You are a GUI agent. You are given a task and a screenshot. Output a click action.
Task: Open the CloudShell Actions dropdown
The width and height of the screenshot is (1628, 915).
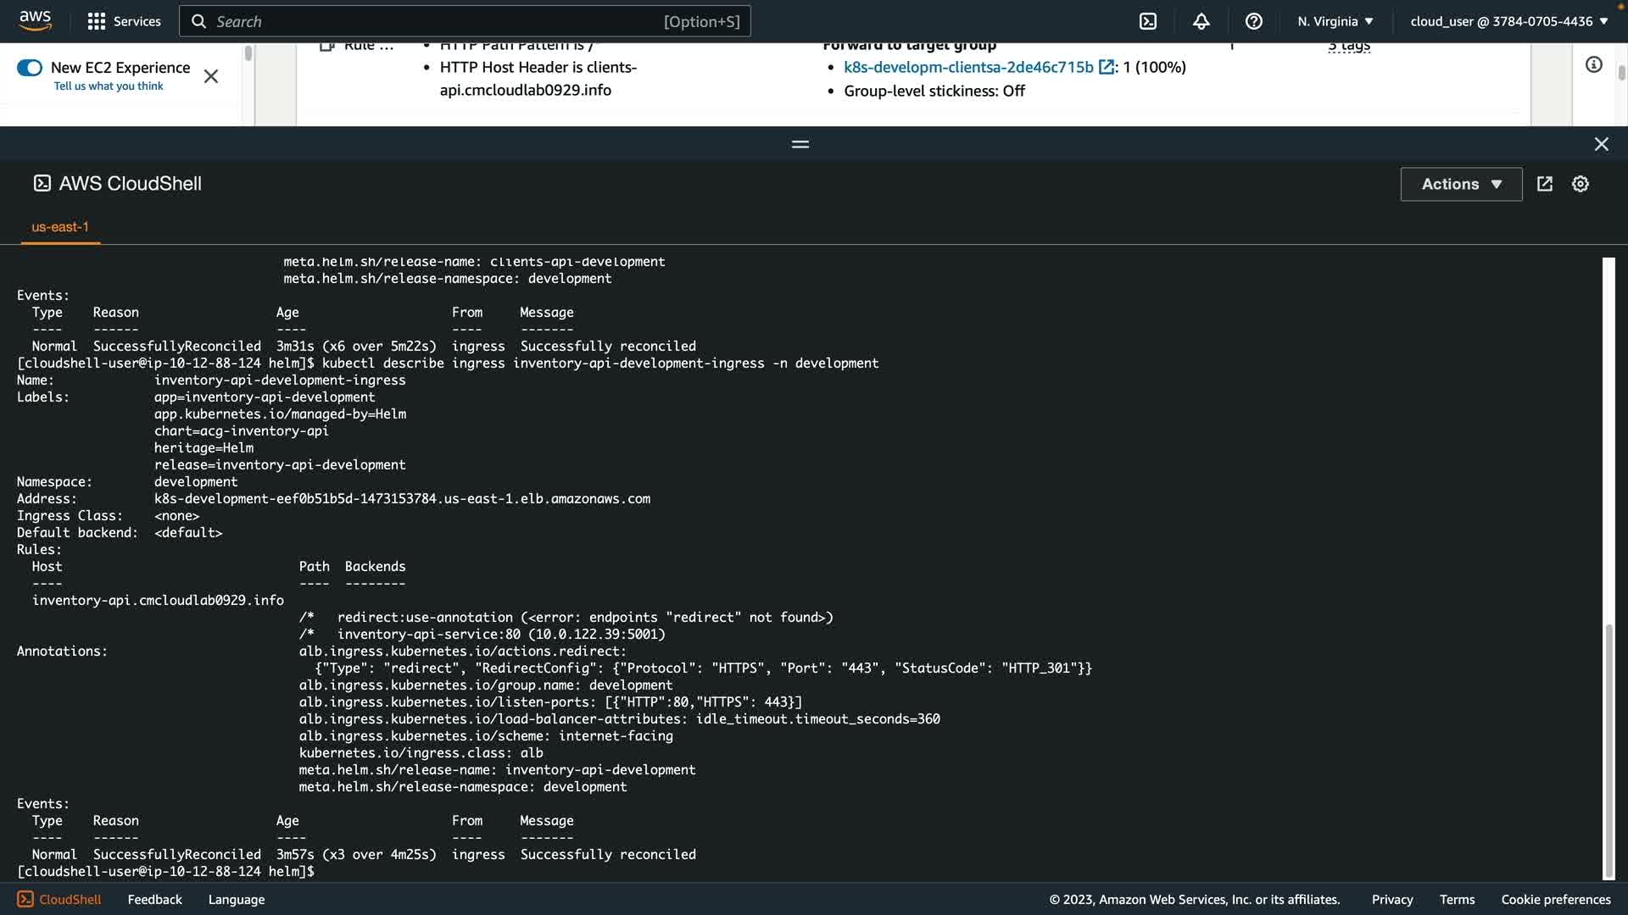tap(1460, 184)
